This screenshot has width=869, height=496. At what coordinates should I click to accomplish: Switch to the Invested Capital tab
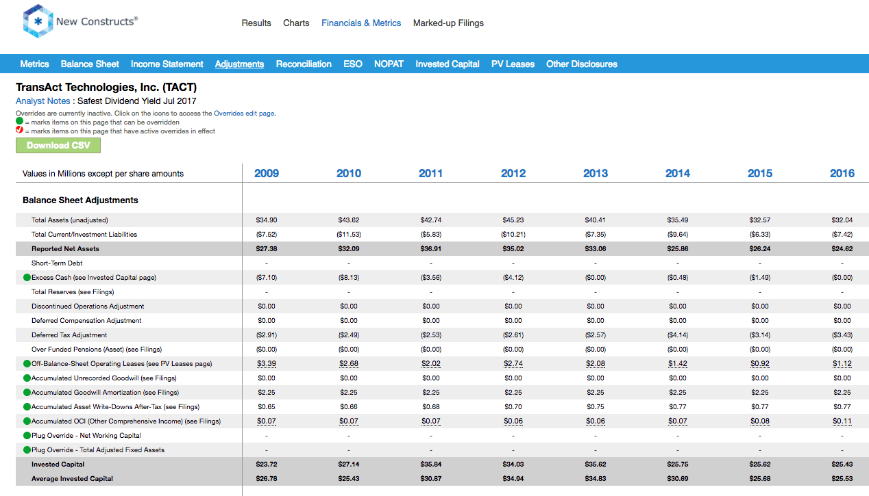point(448,64)
